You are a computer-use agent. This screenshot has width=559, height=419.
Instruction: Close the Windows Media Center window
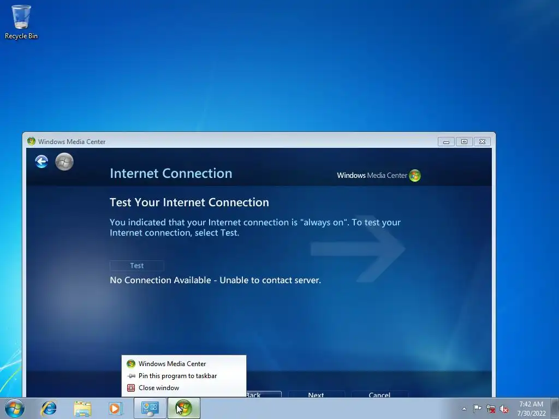point(483,141)
